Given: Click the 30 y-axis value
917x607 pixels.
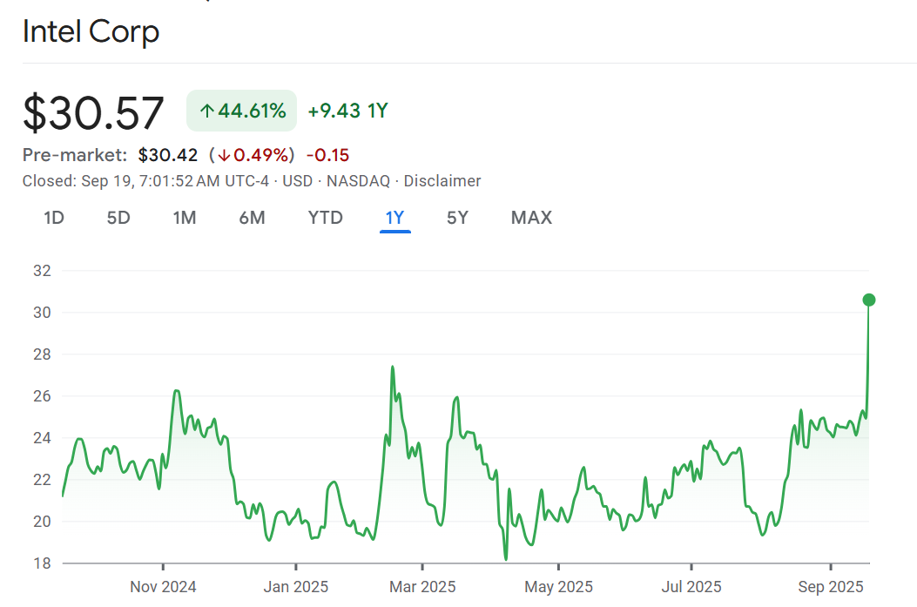Looking at the screenshot, I should (x=42, y=313).
